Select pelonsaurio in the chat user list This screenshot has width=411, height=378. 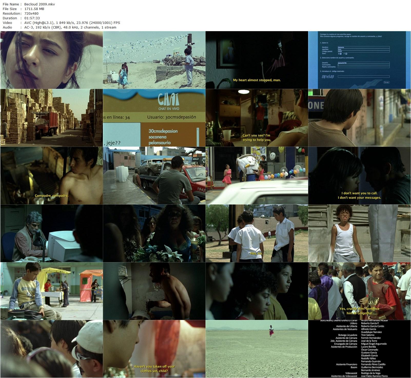[160, 143]
